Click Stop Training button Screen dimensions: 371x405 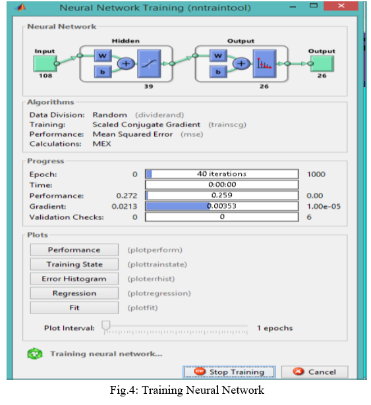pos(229,372)
